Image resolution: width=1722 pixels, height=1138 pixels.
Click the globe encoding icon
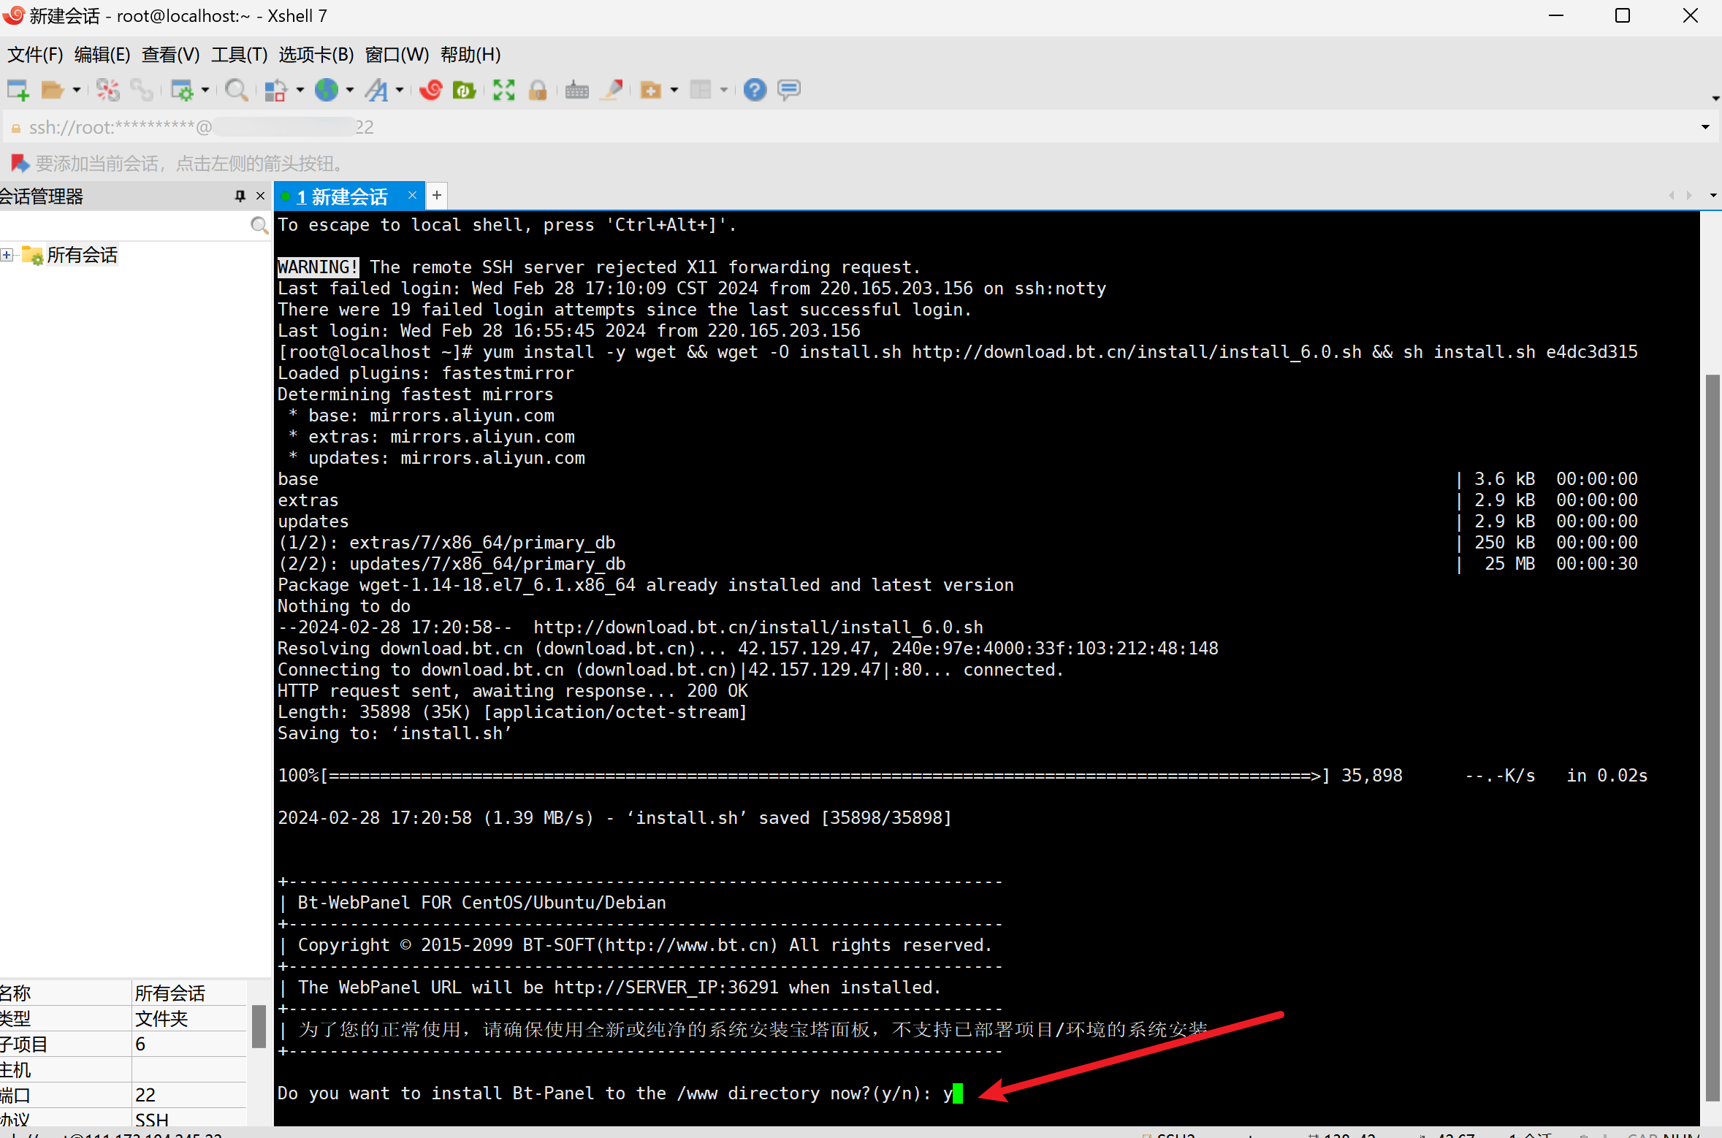click(x=326, y=90)
